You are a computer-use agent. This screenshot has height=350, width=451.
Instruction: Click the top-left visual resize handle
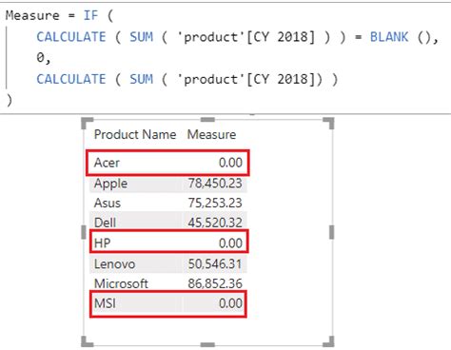88,123
